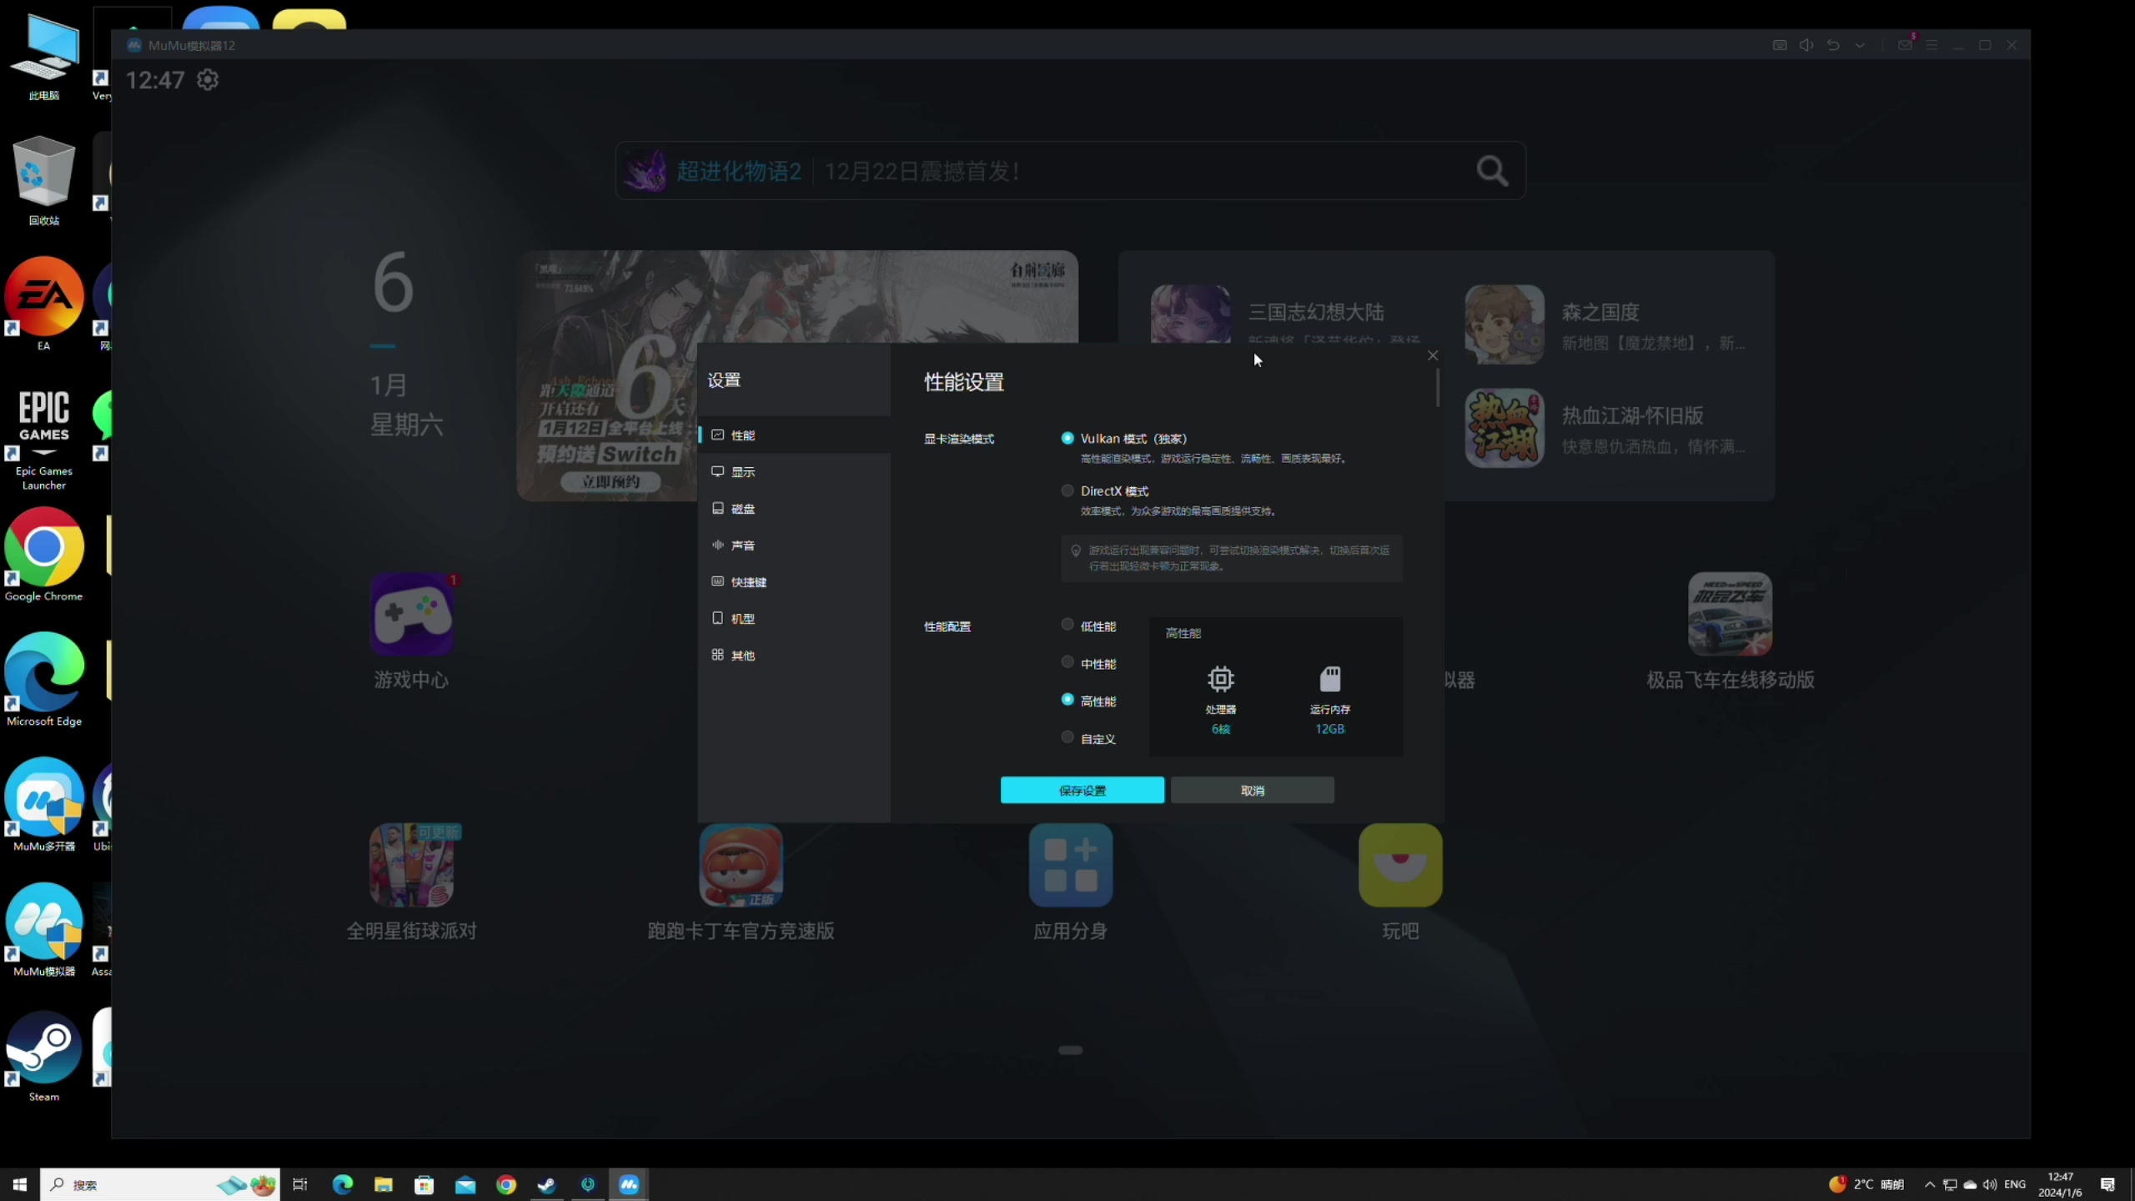The height and width of the screenshot is (1201, 2135).
Task: Open 跑跑卡丁车官方竞速版 app icon
Action: 741,866
